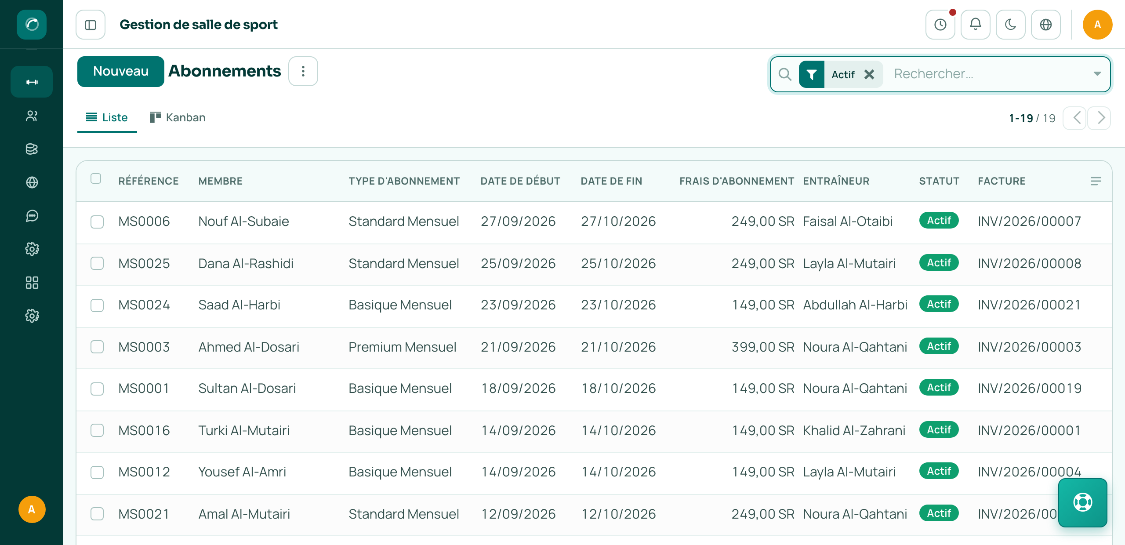Open the Ahmed Al-Dosari member cell
The image size is (1125, 545).
tap(249, 347)
